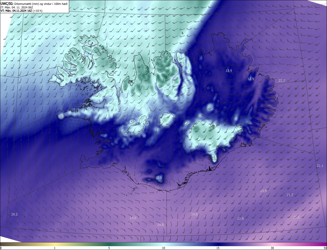Click the 19.2 value label

(x=15, y=214)
